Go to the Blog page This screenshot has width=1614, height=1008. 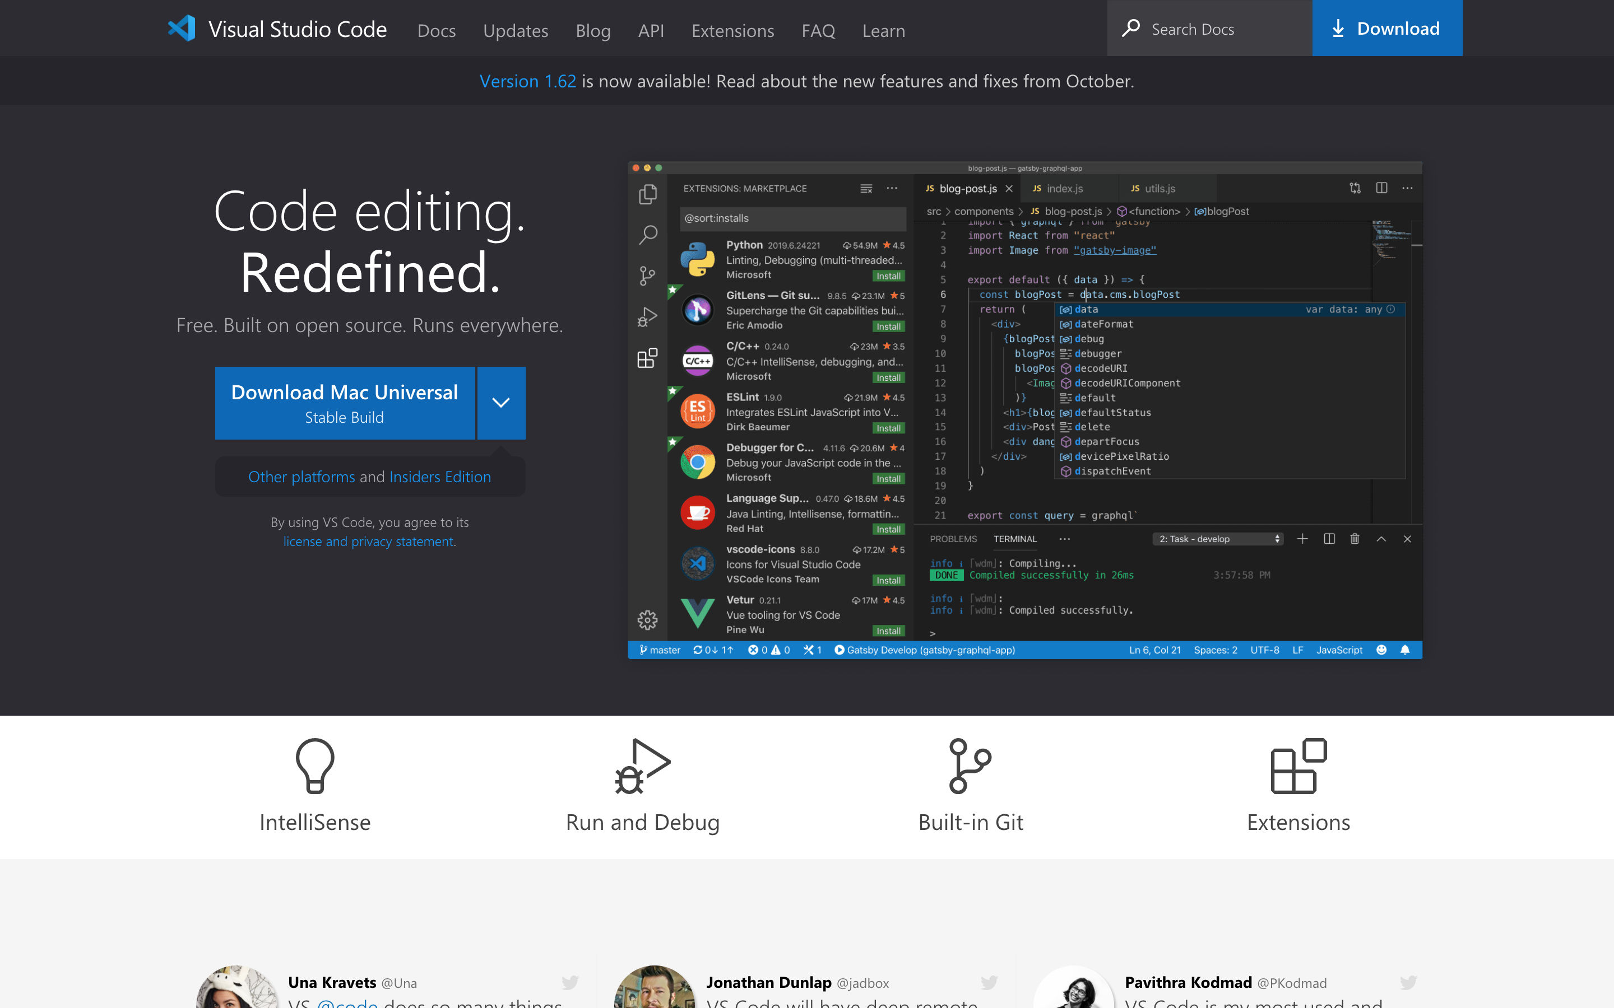click(593, 31)
